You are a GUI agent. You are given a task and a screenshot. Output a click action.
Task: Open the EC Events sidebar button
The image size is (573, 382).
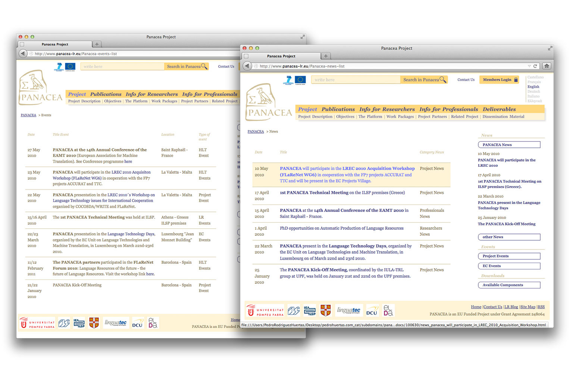[x=509, y=266]
